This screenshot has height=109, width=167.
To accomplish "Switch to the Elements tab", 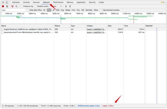I will tap(16, 2).
